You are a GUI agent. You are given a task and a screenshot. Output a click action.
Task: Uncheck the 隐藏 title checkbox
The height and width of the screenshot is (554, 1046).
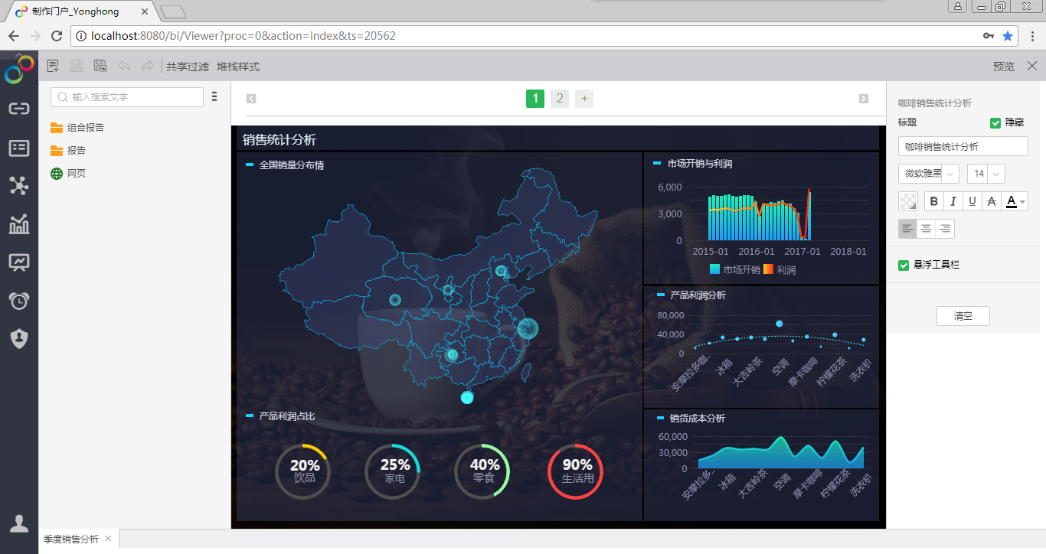coord(995,122)
